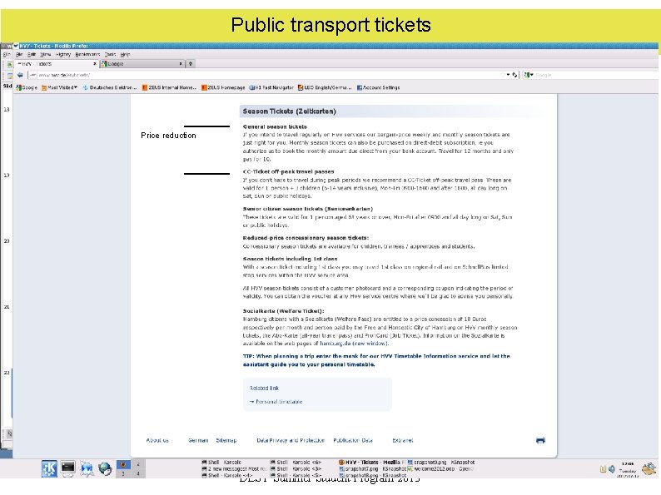Image resolution: width=661 pixels, height=495 pixels.
Task: Select Shell - Konsole <3> taskbar entry
Action: click(296, 468)
